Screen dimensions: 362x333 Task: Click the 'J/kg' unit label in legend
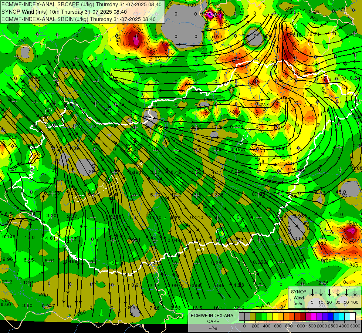pos(213,327)
